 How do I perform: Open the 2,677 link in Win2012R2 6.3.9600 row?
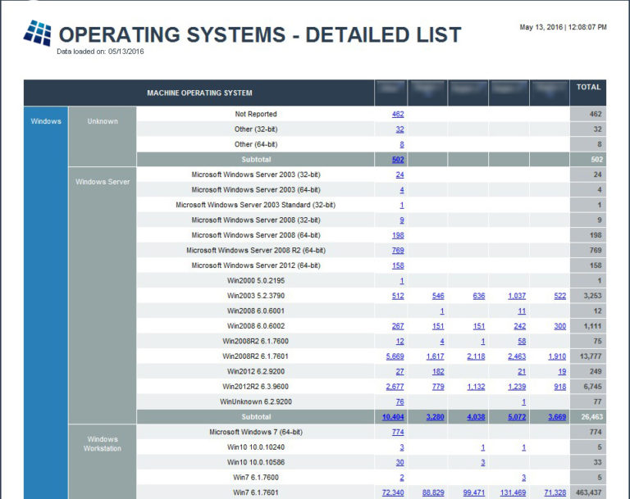(x=395, y=387)
